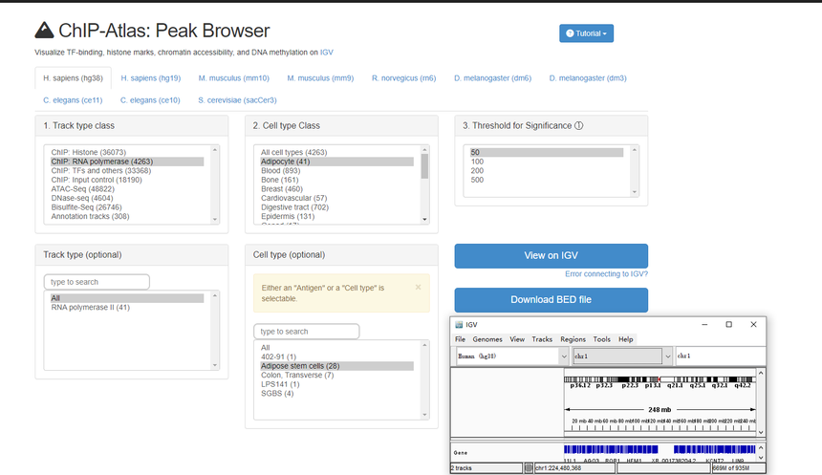Switch to M. musculus (mm9) tab

pos(320,78)
